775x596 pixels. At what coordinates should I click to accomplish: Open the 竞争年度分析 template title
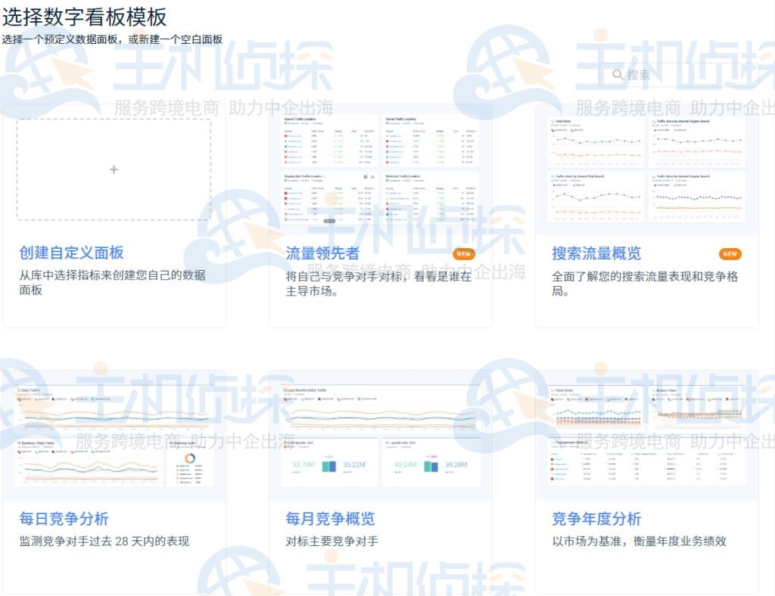pos(596,519)
